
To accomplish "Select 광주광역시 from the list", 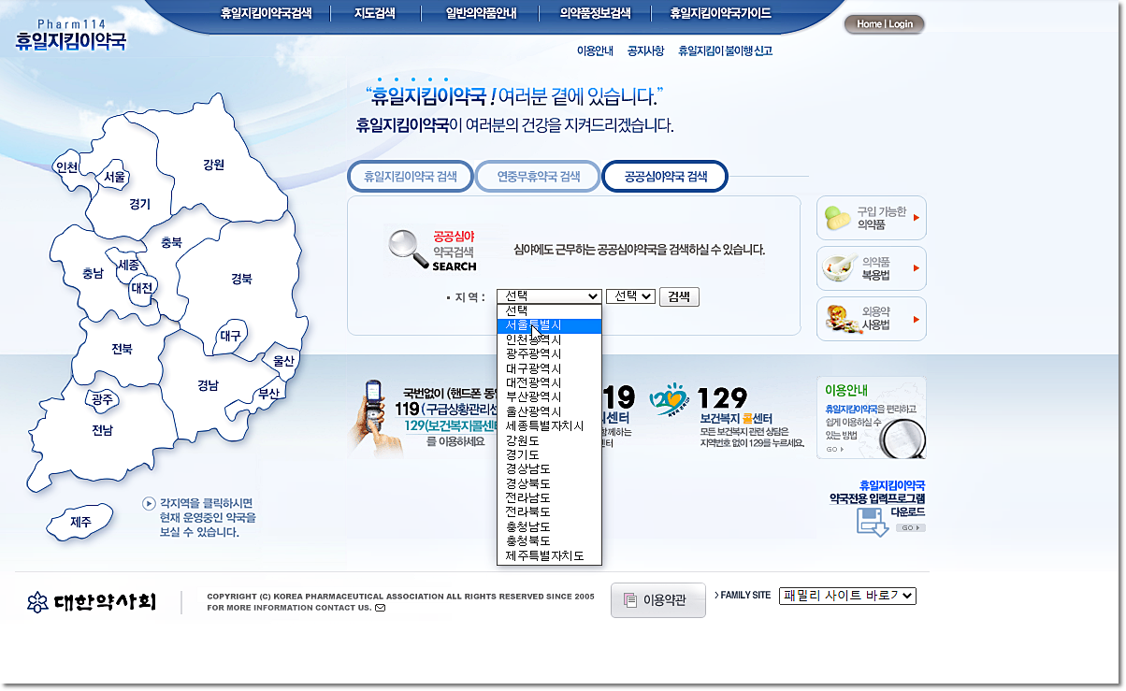I will (549, 353).
